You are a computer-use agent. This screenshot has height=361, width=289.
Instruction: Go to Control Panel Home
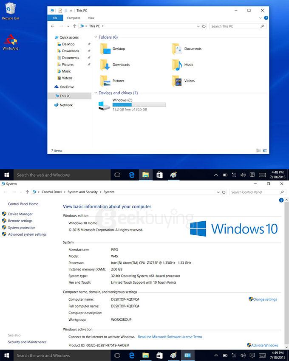(23, 204)
